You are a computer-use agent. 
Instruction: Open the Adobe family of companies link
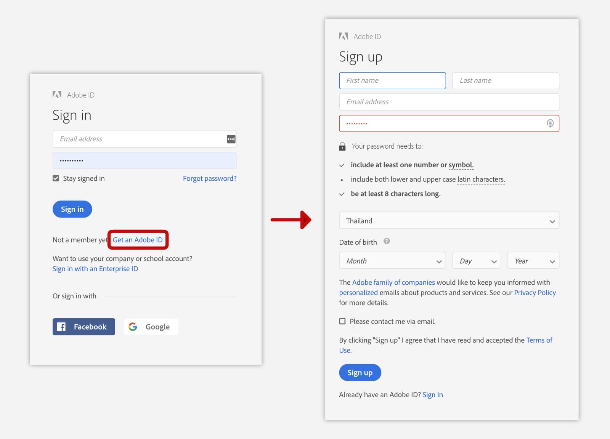[393, 282]
